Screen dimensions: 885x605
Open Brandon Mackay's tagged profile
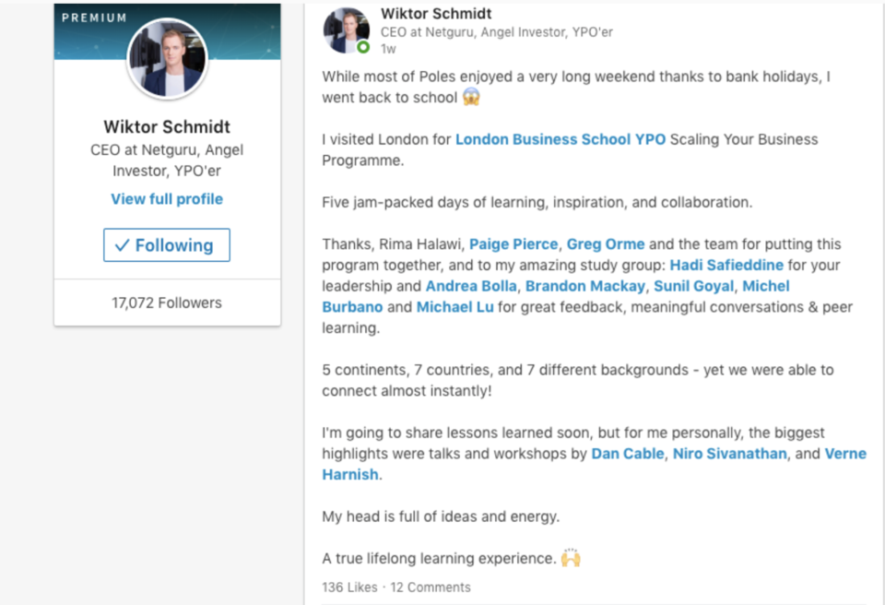(585, 286)
